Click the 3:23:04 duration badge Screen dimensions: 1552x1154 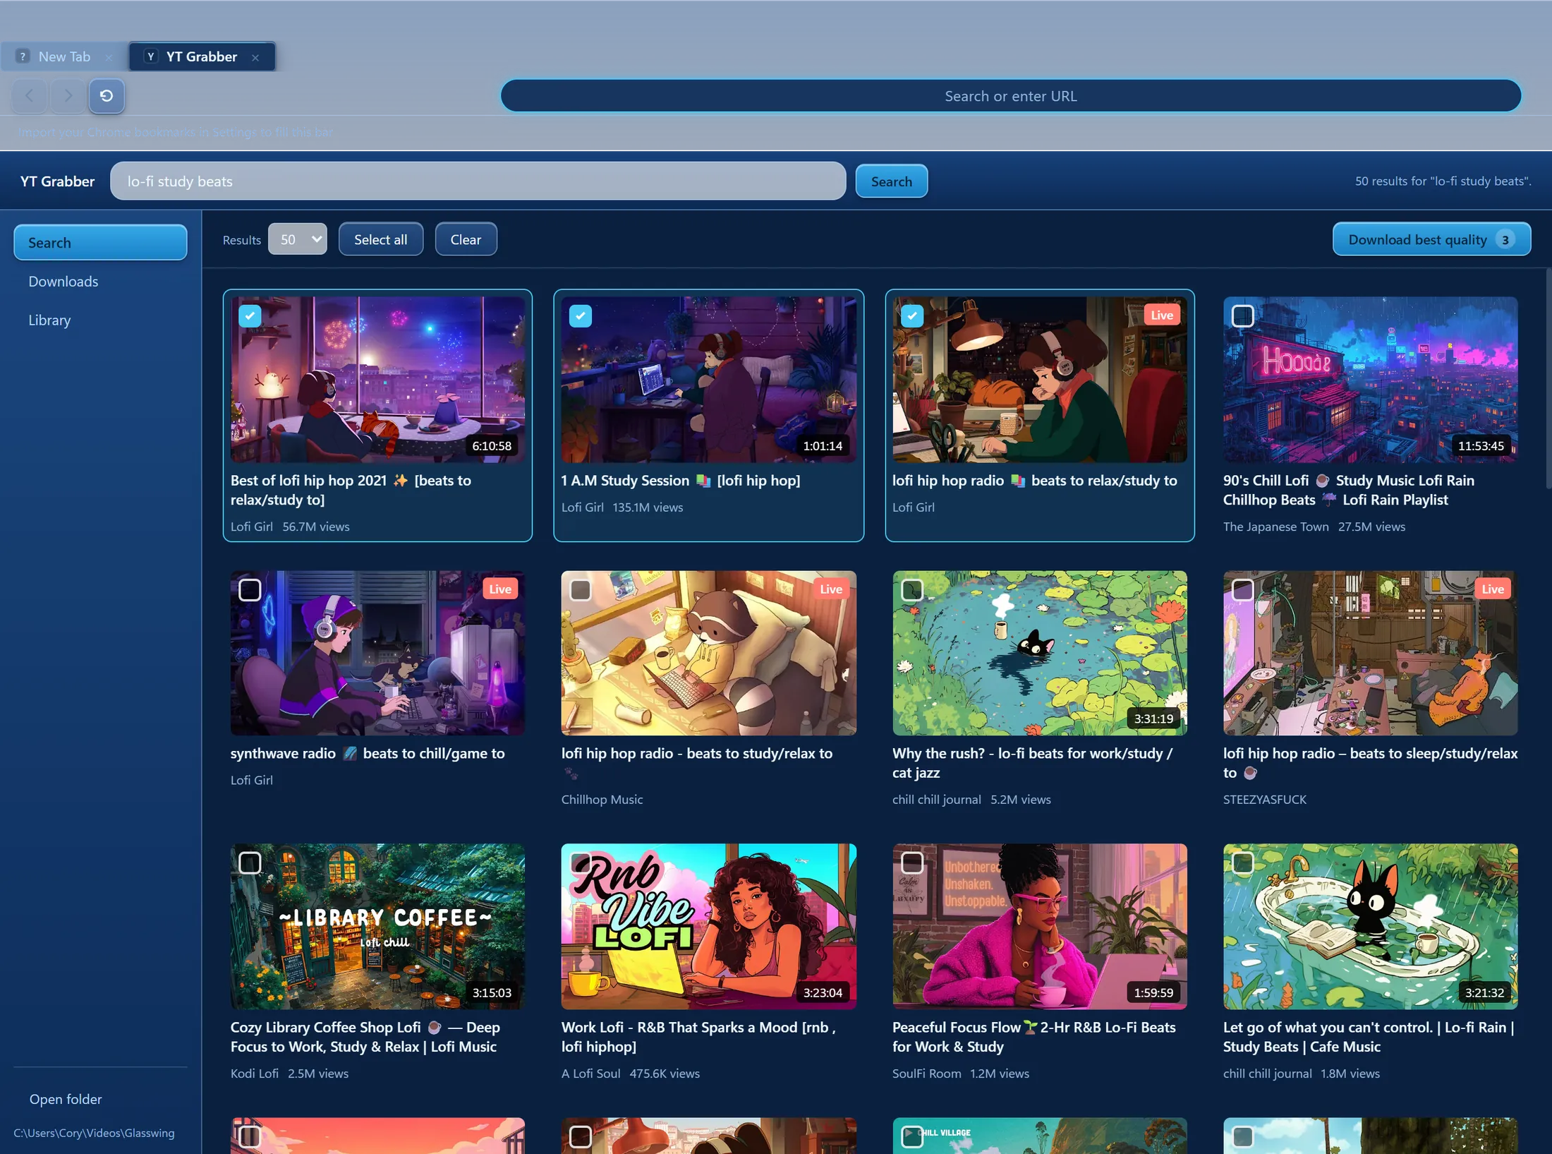pyautogui.click(x=823, y=992)
